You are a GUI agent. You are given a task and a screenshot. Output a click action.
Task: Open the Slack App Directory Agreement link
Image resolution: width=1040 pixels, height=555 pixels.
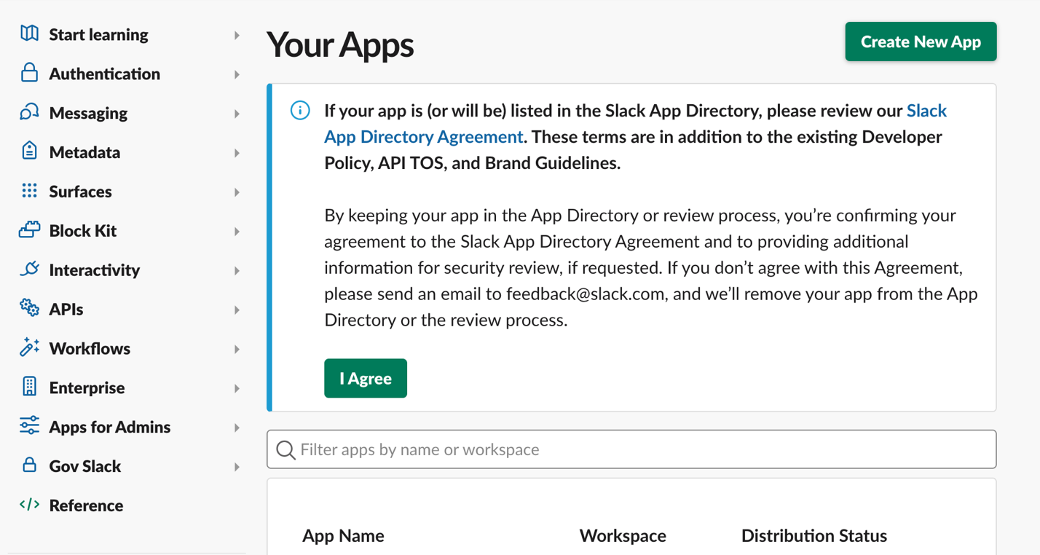(424, 137)
